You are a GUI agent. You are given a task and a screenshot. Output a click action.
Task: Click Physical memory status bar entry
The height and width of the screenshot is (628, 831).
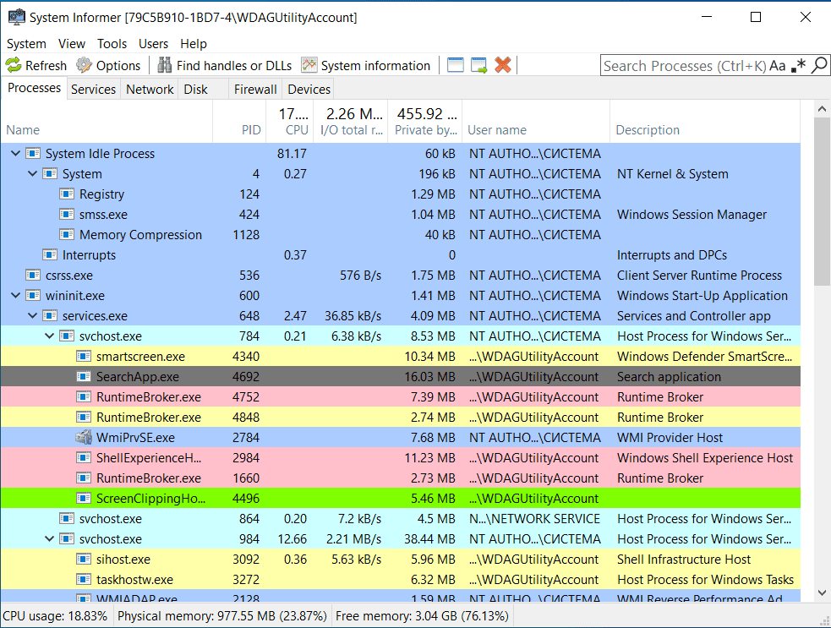pos(222,616)
